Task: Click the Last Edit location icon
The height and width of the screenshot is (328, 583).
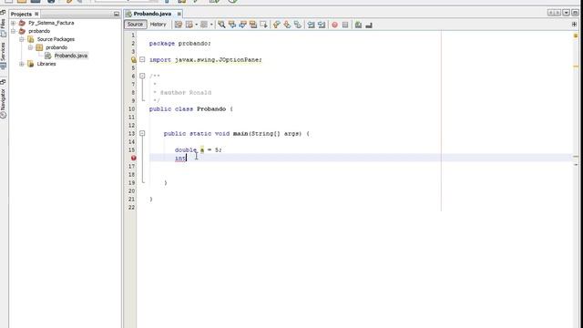Action: click(179, 25)
